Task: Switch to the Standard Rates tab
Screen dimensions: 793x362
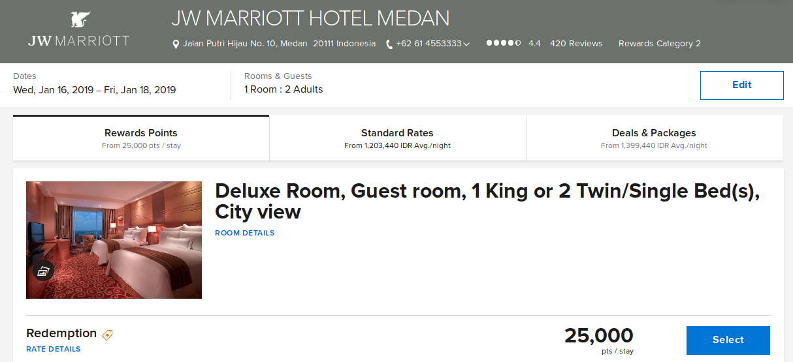Action: tap(397, 138)
